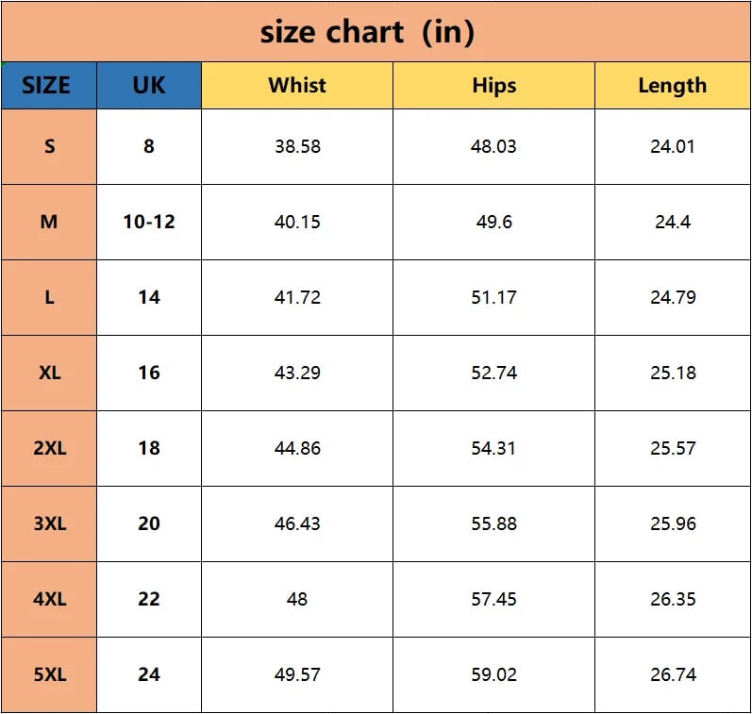This screenshot has width=752, height=714.
Task: Click the Length column header
Action: coord(673,85)
